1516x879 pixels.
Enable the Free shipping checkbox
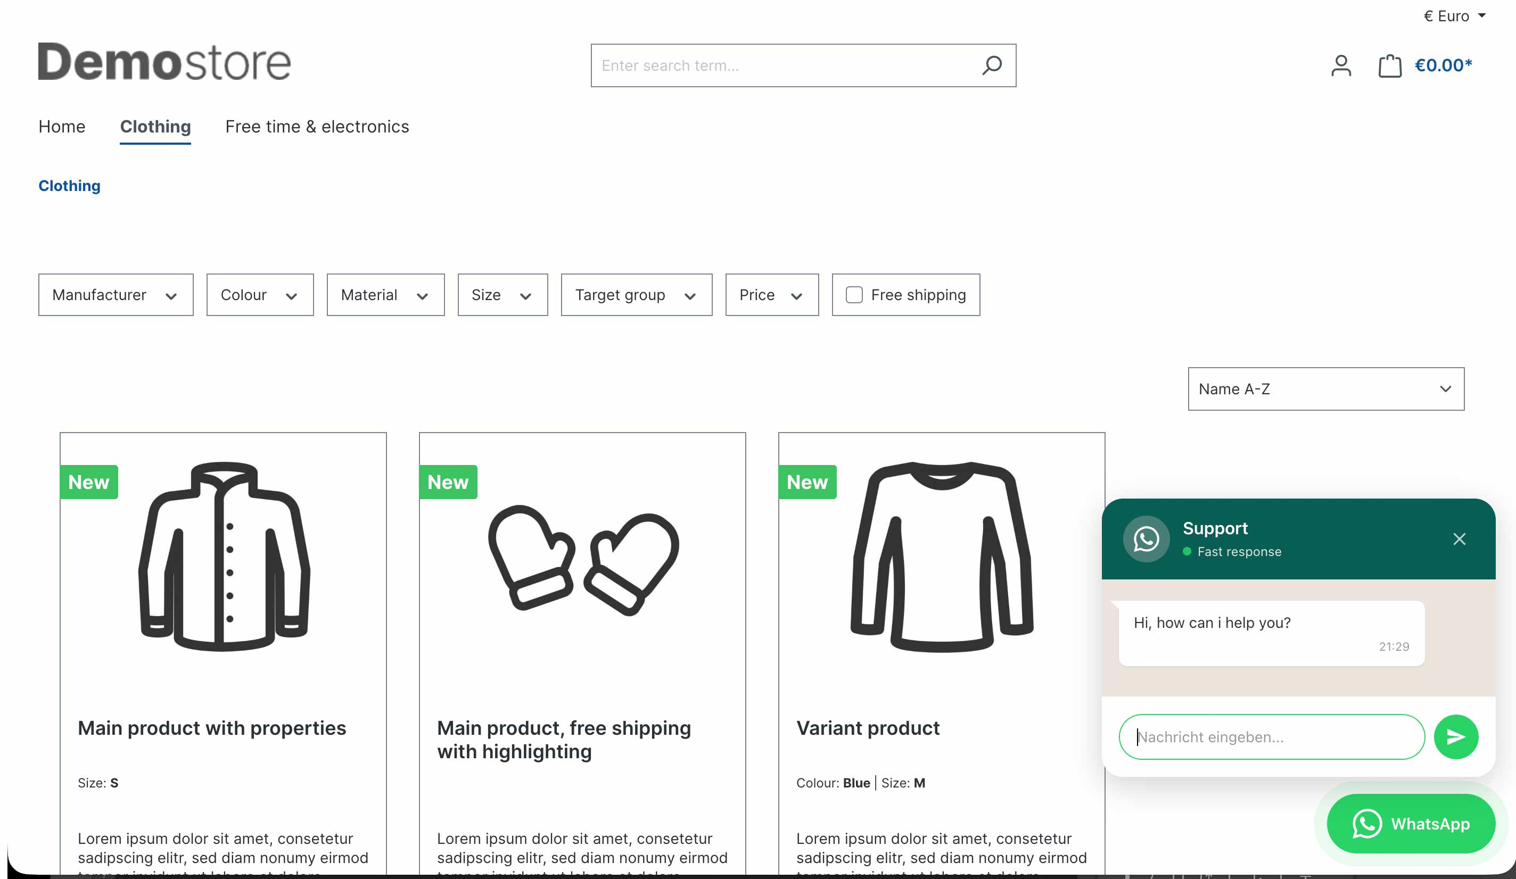click(854, 295)
